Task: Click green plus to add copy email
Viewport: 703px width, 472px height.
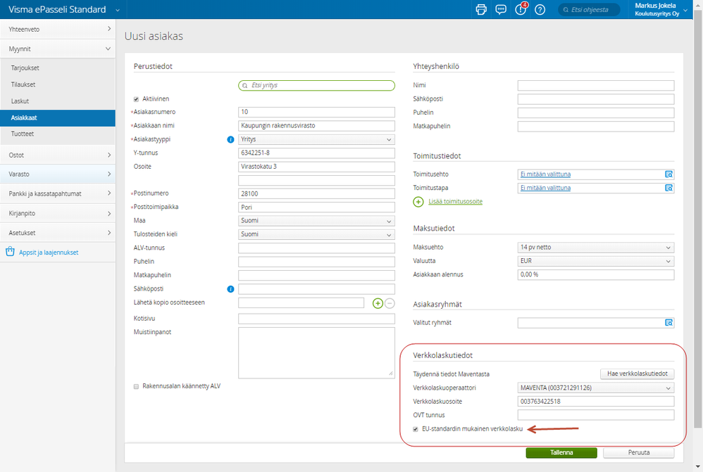Action: [x=378, y=304]
